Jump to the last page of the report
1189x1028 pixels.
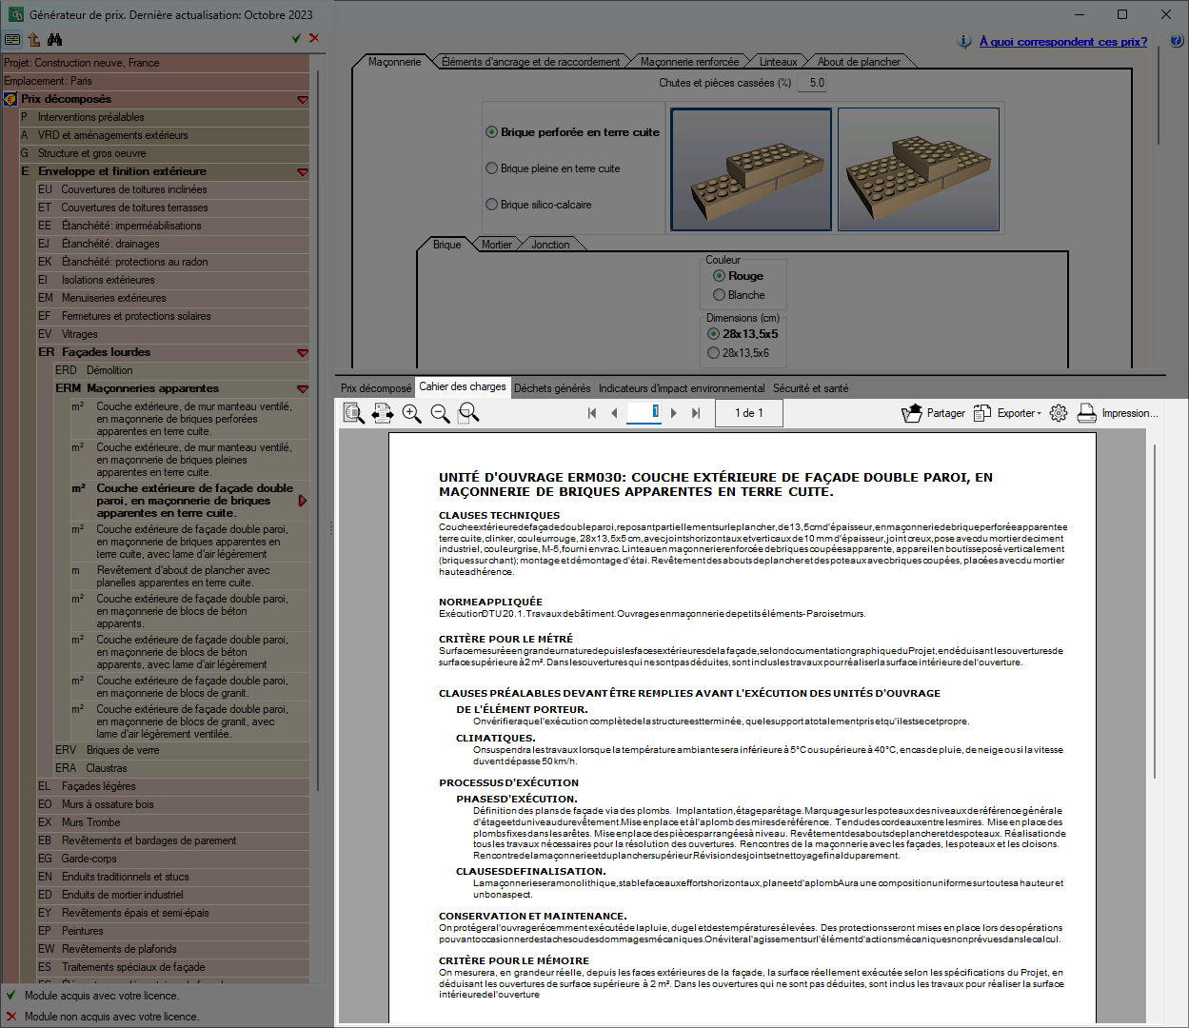pos(696,413)
